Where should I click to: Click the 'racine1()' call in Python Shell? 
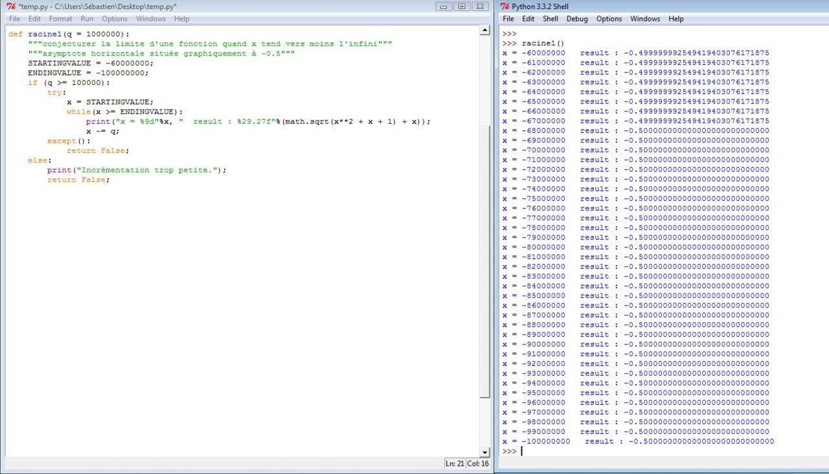point(543,43)
